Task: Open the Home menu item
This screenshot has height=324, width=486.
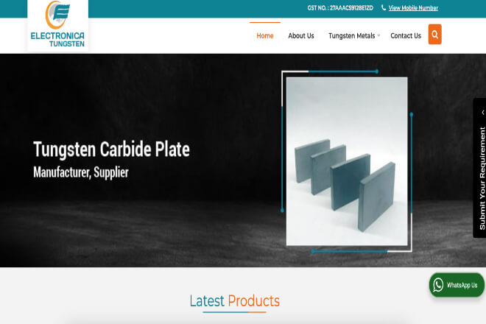Action: [265, 35]
